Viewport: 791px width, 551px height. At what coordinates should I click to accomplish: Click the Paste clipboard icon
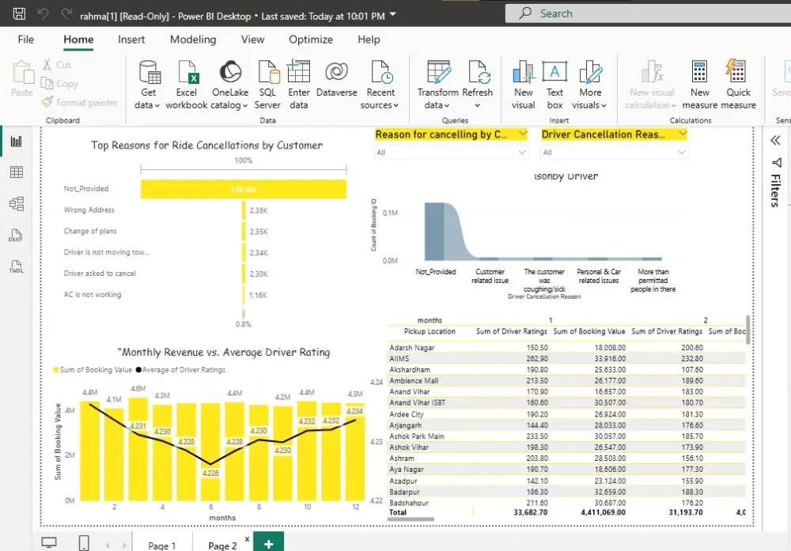(22, 72)
